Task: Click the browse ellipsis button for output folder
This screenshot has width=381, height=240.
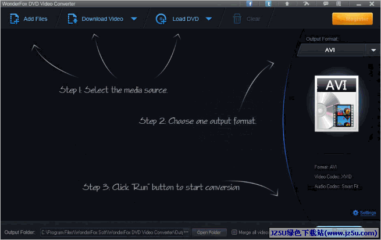Action: coord(186,232)
